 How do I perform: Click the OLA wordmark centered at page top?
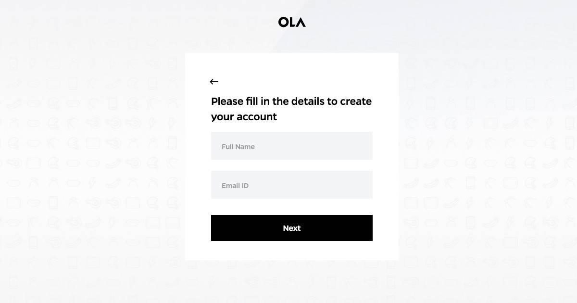point(291,22)
